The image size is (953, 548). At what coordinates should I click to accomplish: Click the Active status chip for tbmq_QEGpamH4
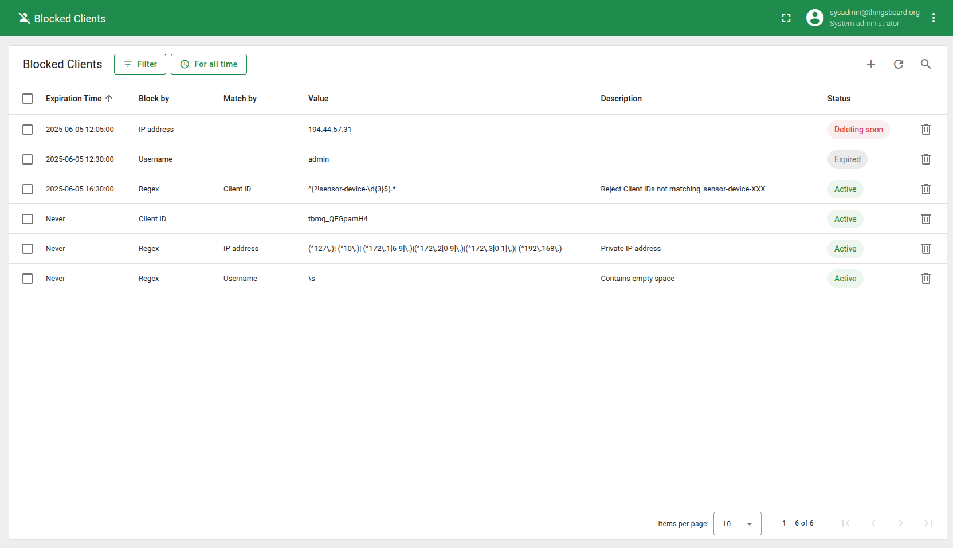pos(845,219)
